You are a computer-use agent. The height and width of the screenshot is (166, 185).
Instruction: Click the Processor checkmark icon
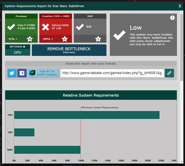(x=11, y=27)
